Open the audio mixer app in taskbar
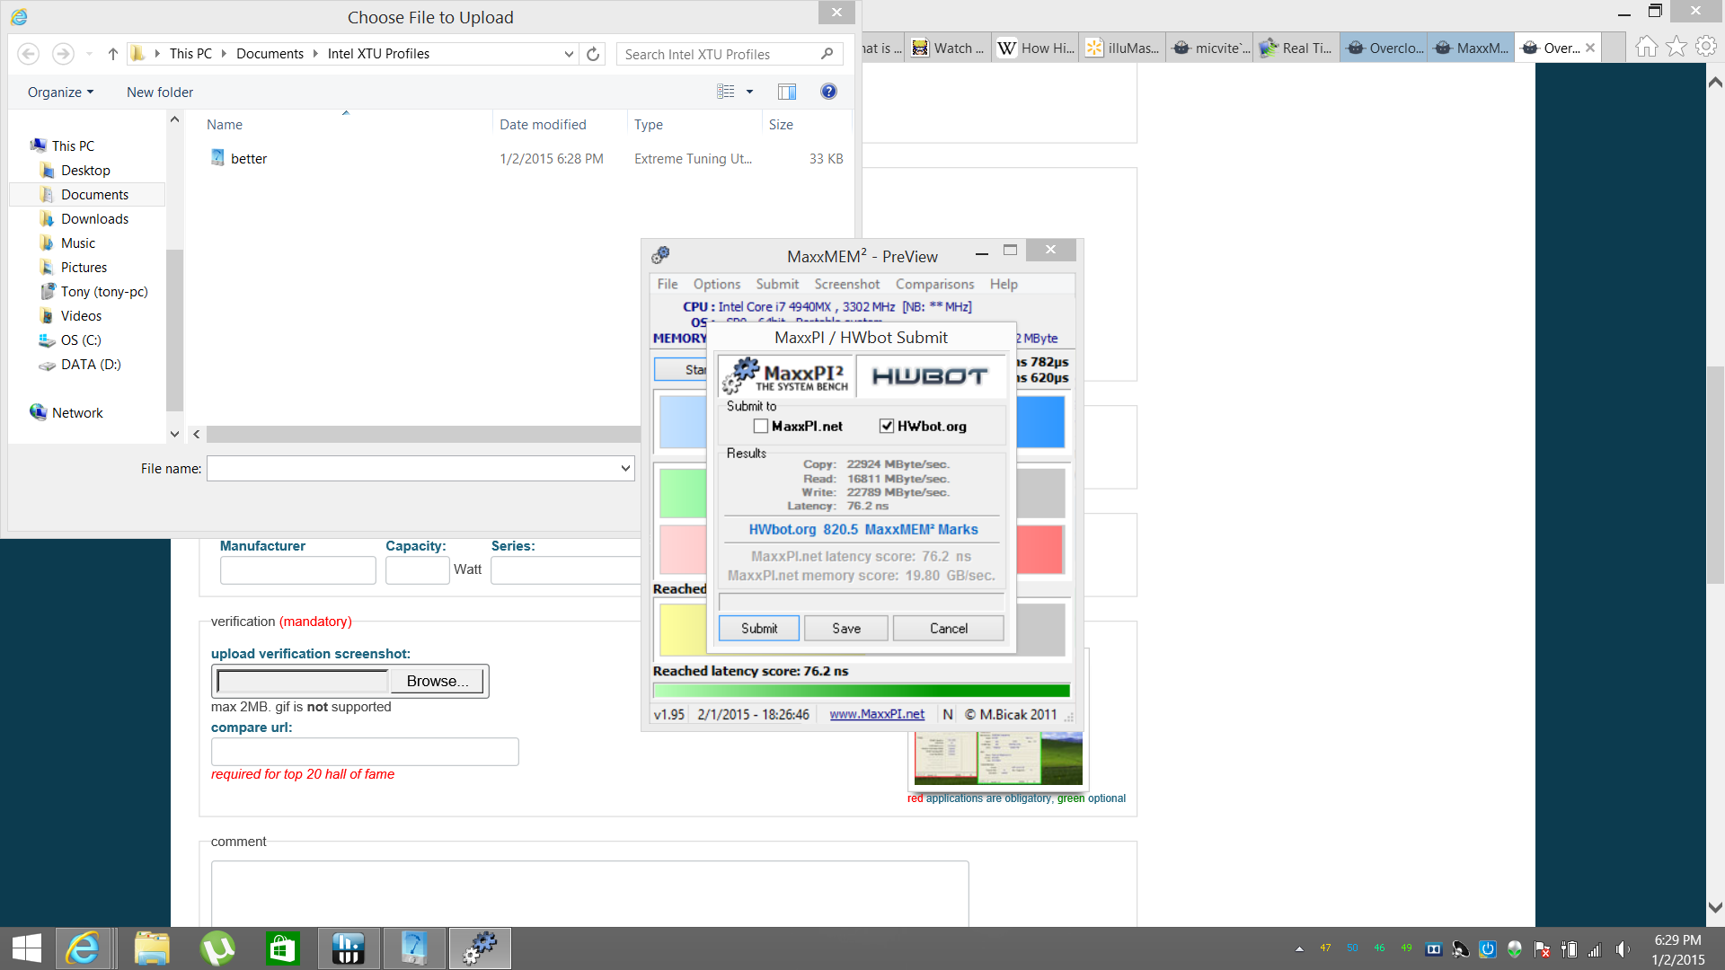 click(x=348, y=948)
